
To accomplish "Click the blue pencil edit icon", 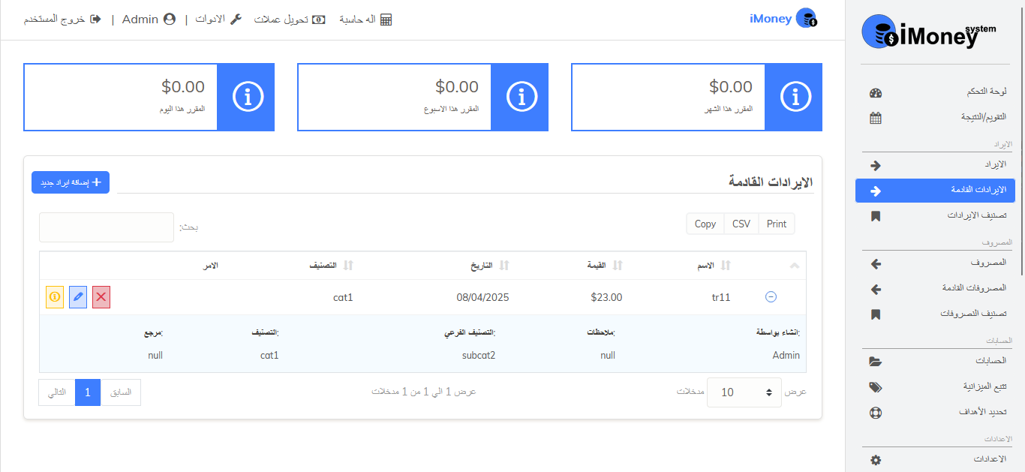I will tap(78, 297).
